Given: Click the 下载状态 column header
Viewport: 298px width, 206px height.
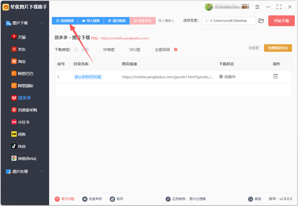Looking at the screenshot, I should [226, 64].
